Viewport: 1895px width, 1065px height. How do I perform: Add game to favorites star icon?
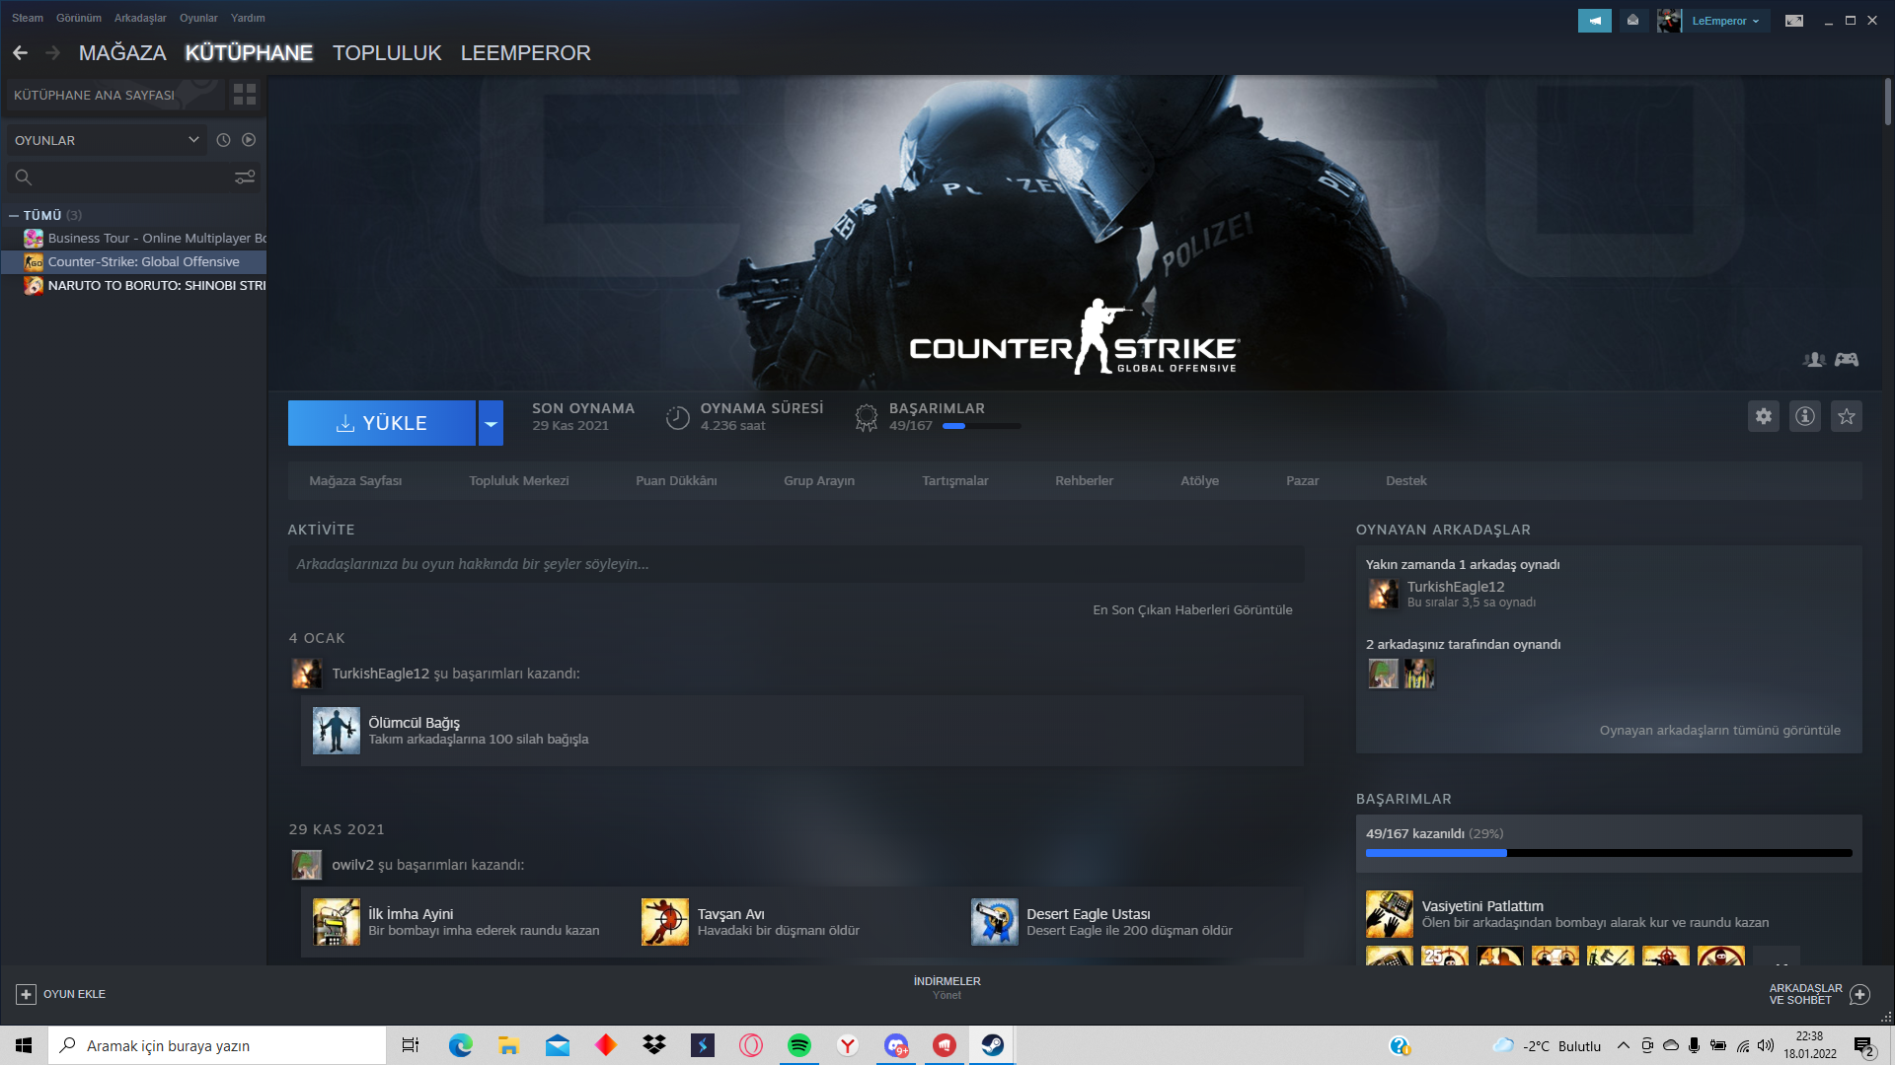point(1847,416)
